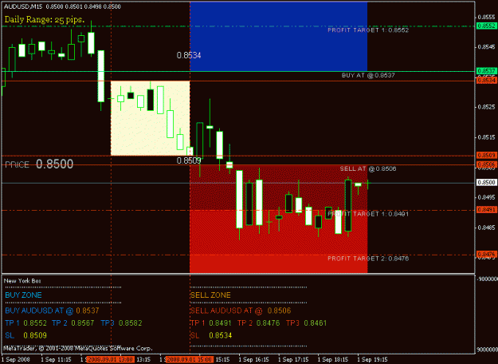Click the 'PROFIT TARGET 1: 0.8491' label

(368, 214)
